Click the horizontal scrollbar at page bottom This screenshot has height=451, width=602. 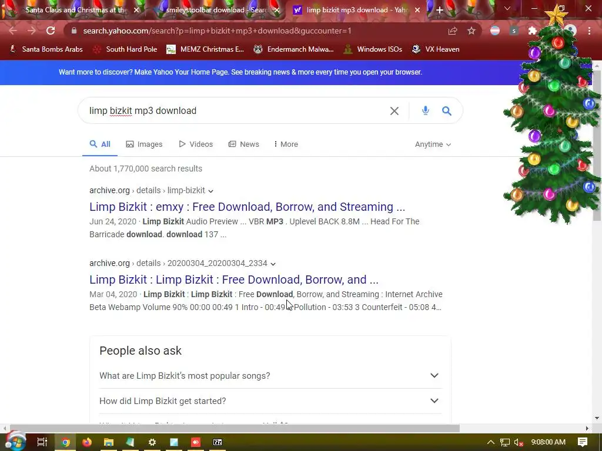[x=234, y=428]
